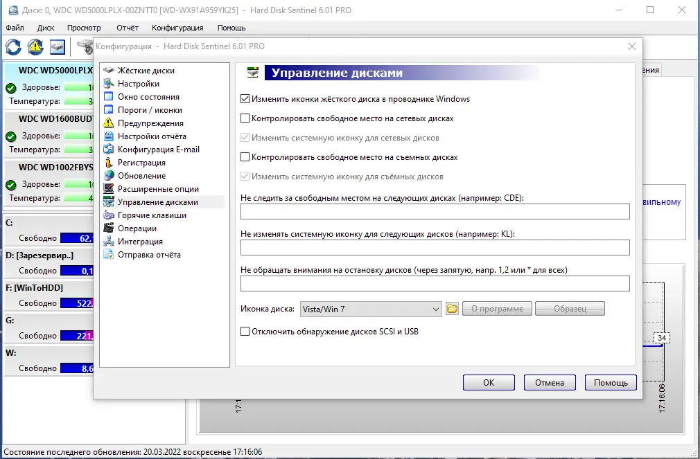Click the Горячие клавиши icon
The width and height of the screenshot is (700, 459).
click(109, 215)
